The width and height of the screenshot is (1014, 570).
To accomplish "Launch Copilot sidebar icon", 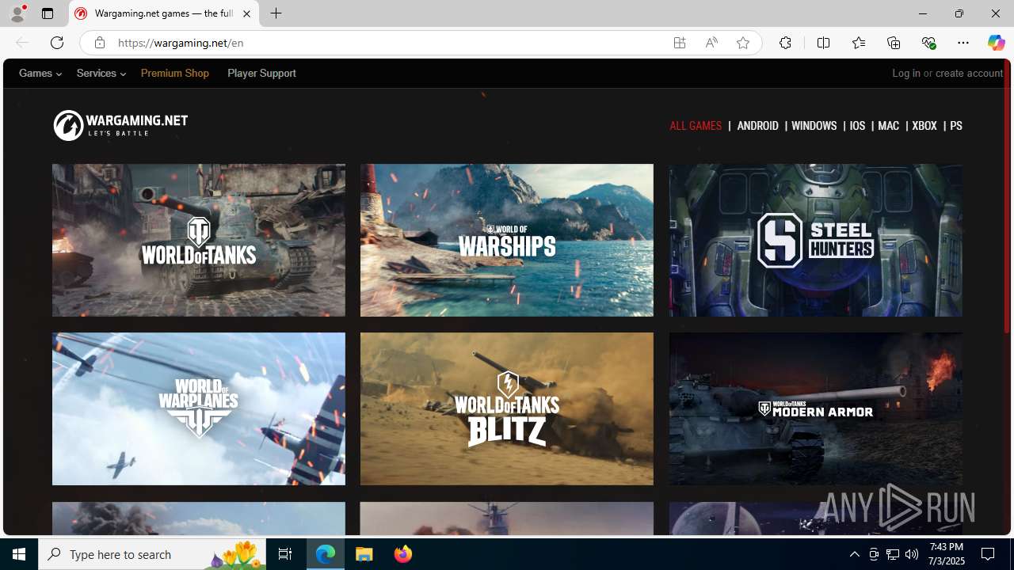I will coord(996,43).
